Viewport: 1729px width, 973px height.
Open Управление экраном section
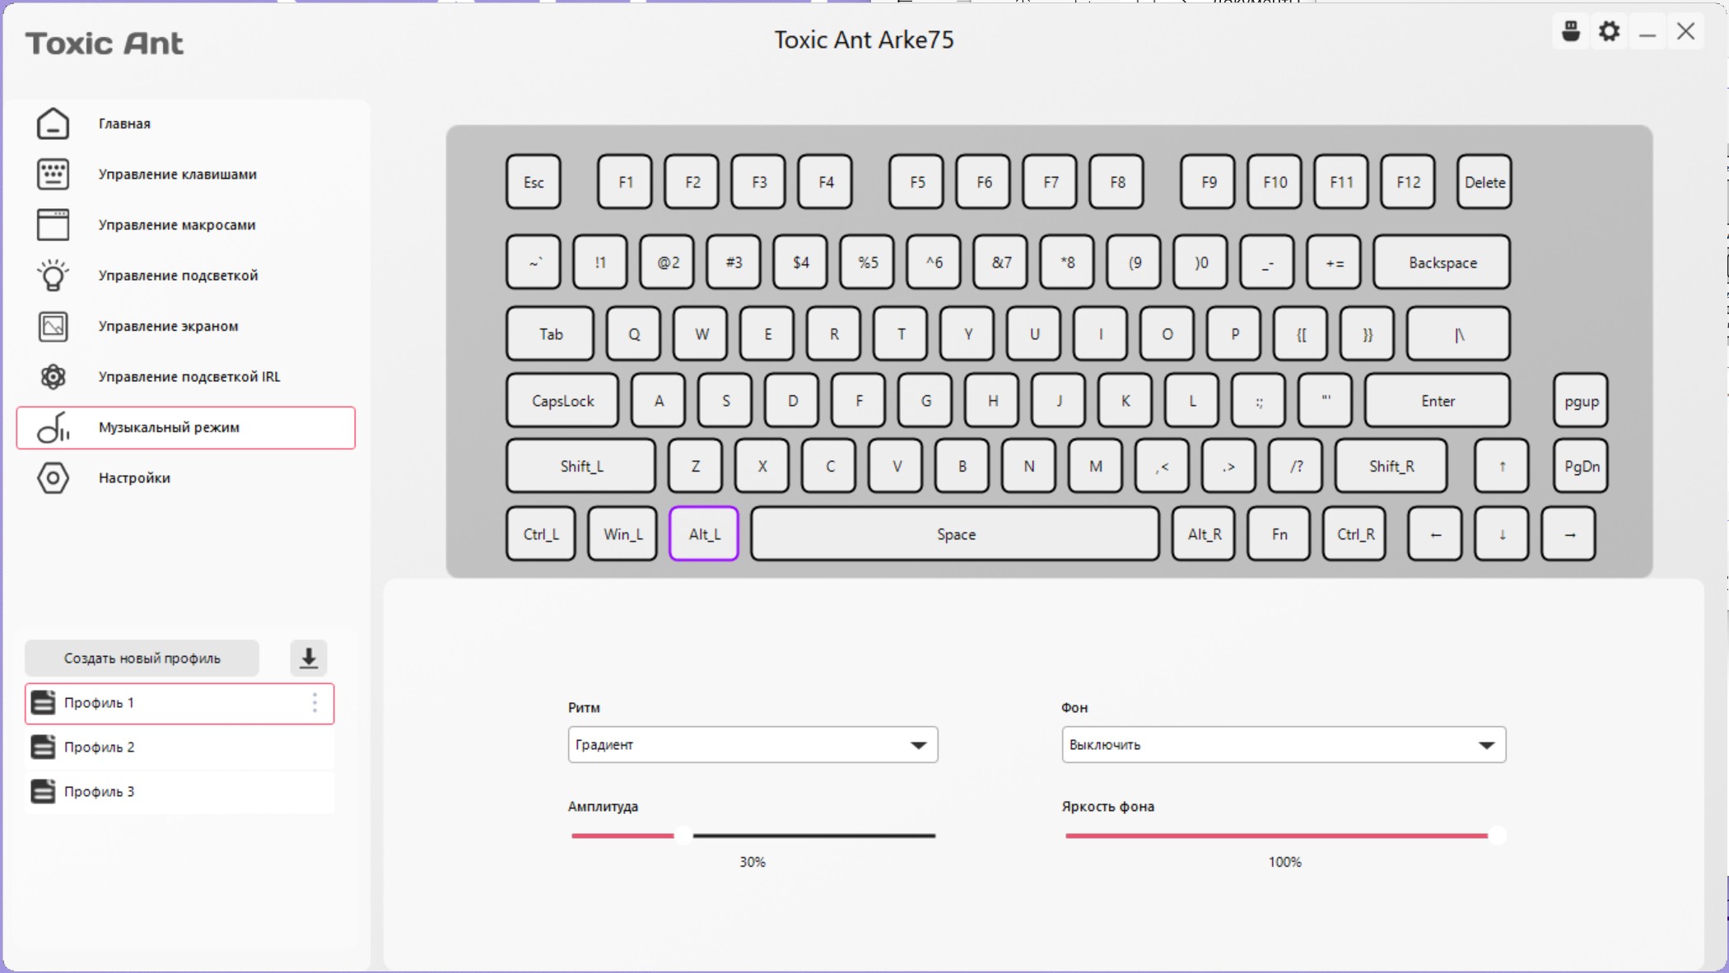186,326
